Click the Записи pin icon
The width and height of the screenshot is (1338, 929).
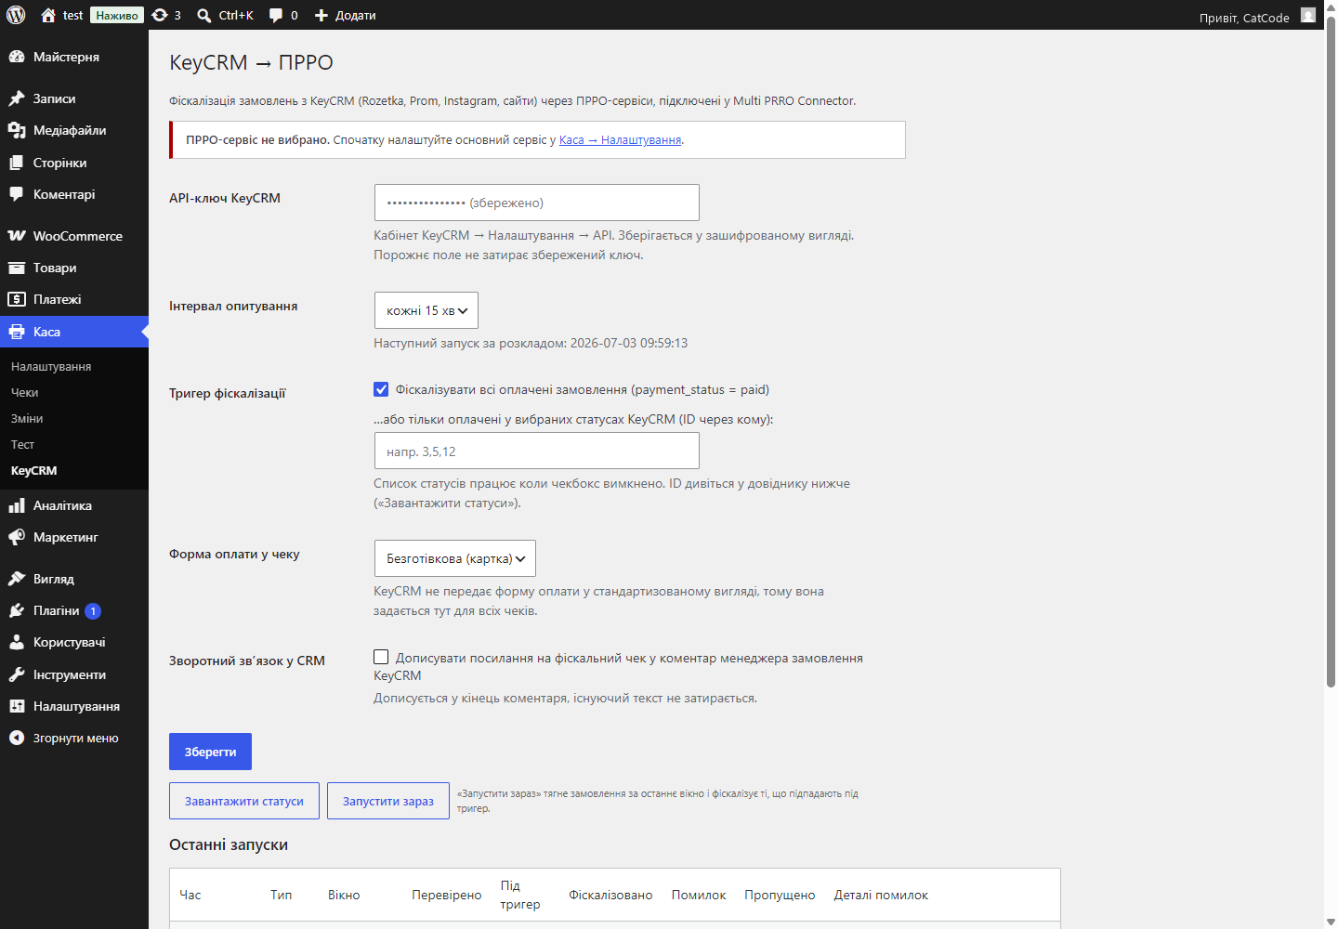click(x=17, y=98)
